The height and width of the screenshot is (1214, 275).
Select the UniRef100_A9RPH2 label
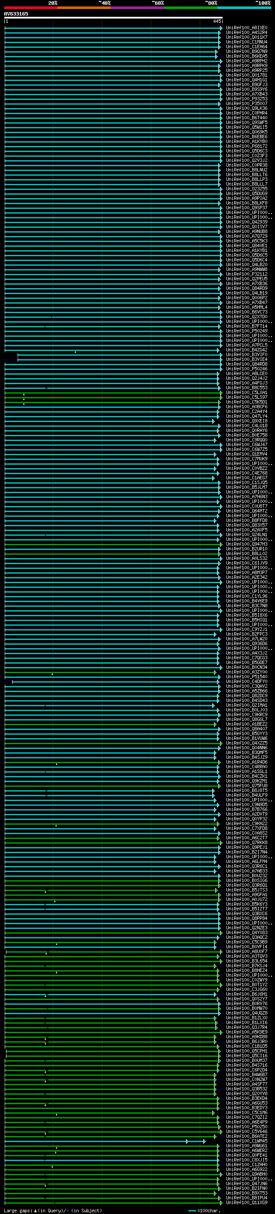(246, 61)
